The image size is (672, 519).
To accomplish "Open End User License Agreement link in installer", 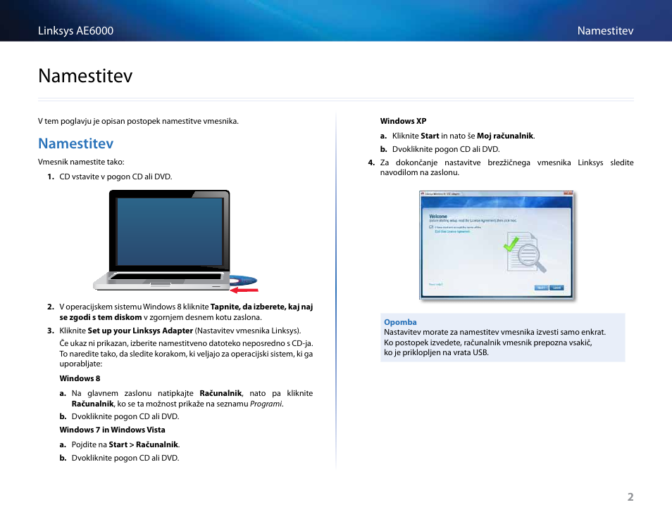I will click(x=452, y=231).
